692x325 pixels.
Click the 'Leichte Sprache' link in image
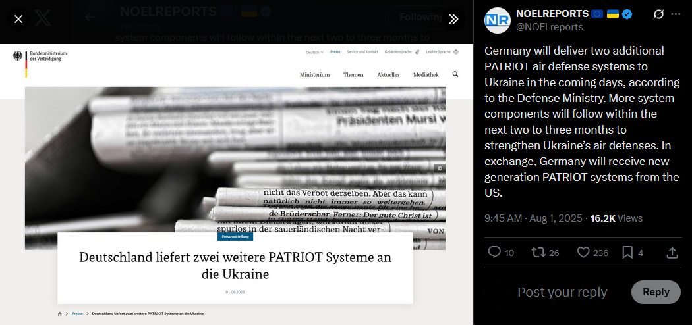pos(442,52)
